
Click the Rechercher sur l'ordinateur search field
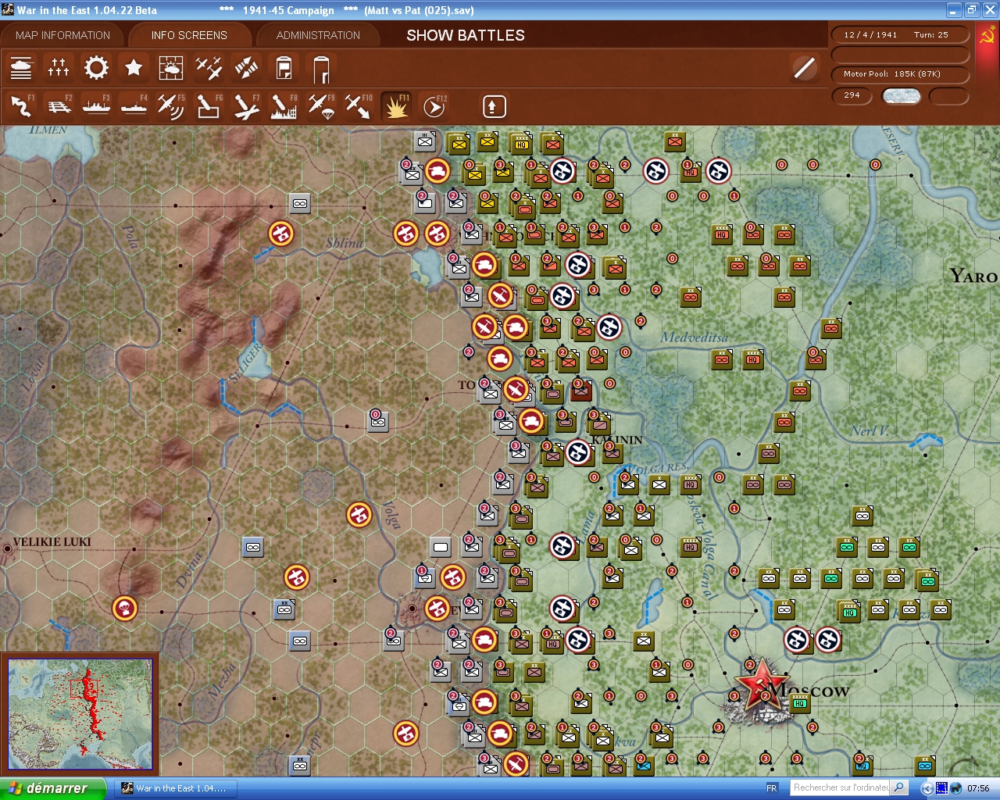click(841, 788)
